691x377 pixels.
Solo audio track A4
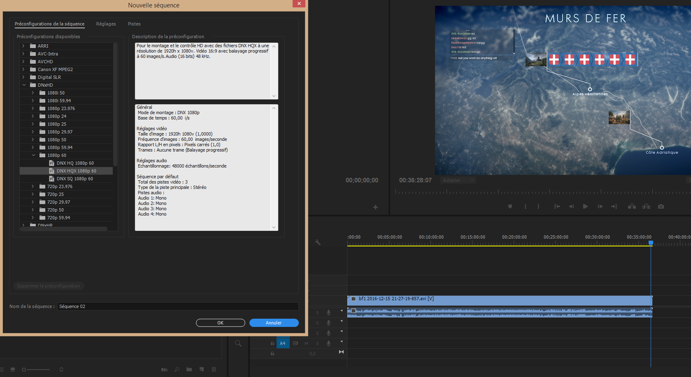click(317, 343)
